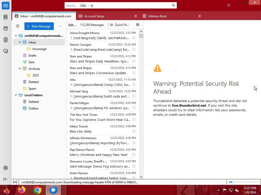
Task: Open folder pane options ellipsis
Action: point(60,26)
